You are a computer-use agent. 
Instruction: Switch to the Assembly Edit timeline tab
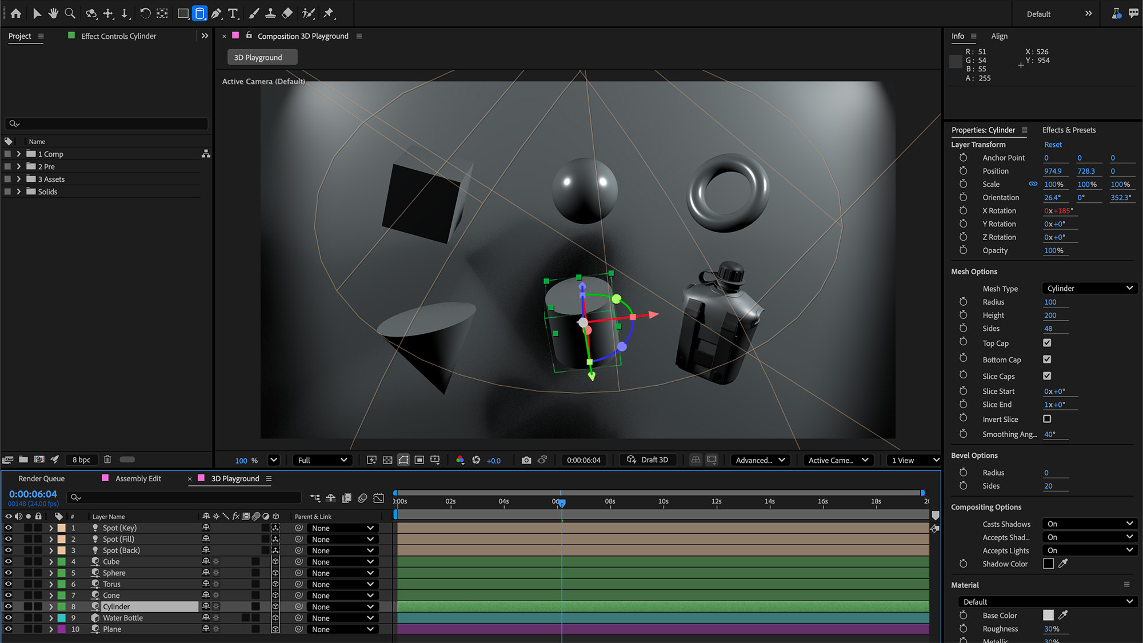coord(138,478)
